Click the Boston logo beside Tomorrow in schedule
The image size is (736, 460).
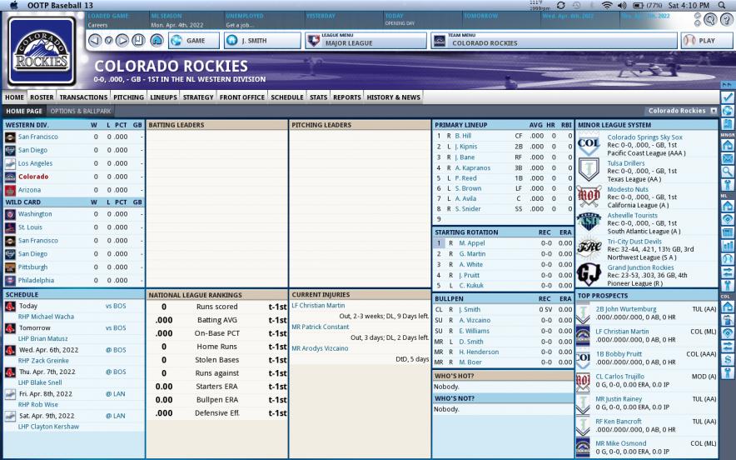click(x=10, y=328)
